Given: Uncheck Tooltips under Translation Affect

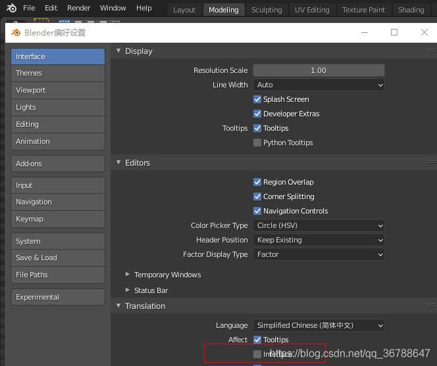Looking at the screenshot, I should click(x=257, y=340).
